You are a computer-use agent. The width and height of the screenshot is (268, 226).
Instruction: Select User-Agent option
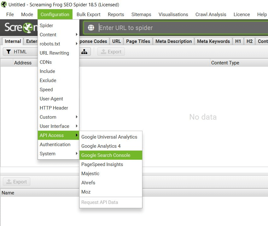point(58,99)
